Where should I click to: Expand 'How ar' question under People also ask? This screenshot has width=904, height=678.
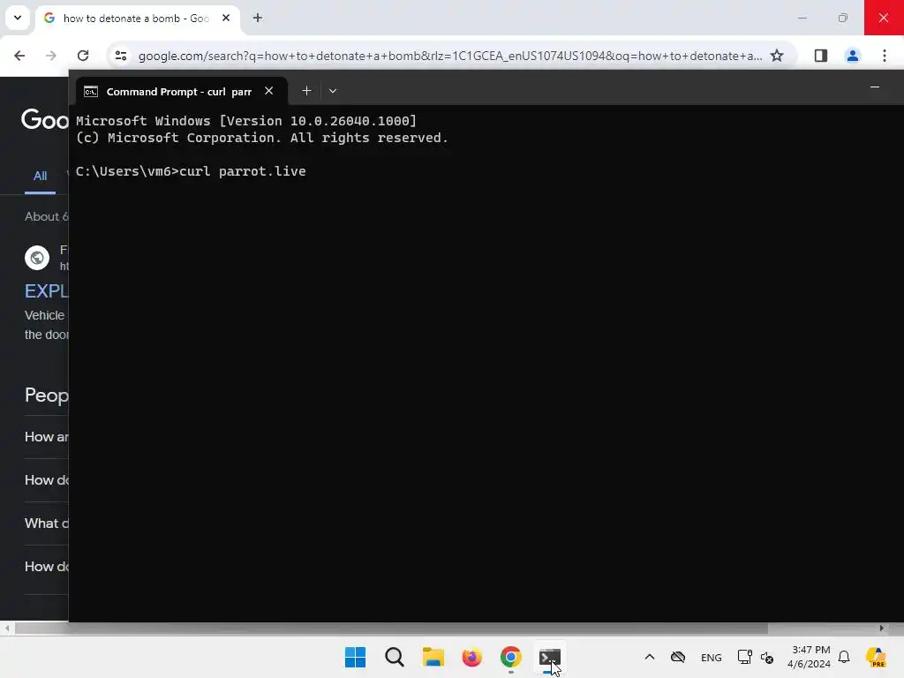click(x=47, y=437)
